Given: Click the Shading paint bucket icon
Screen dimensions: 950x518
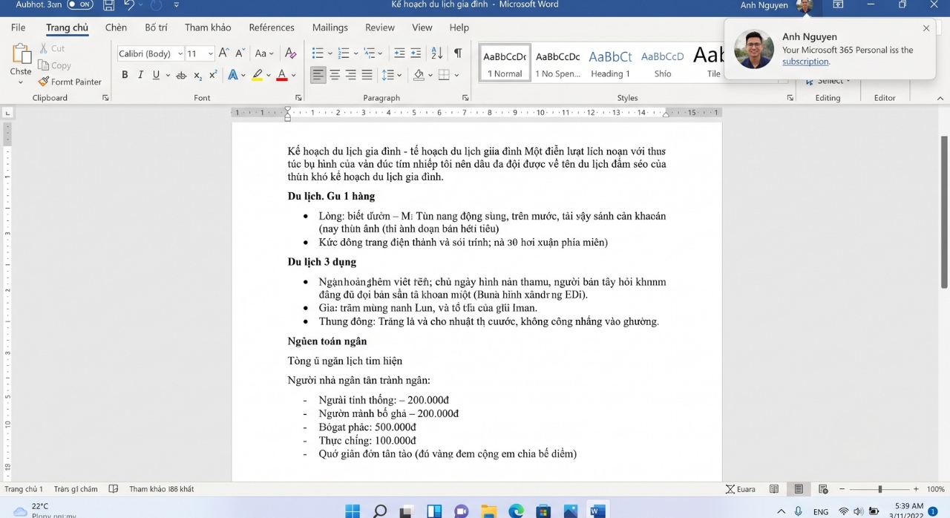Looking at the screenshot, I should point(419,75).
